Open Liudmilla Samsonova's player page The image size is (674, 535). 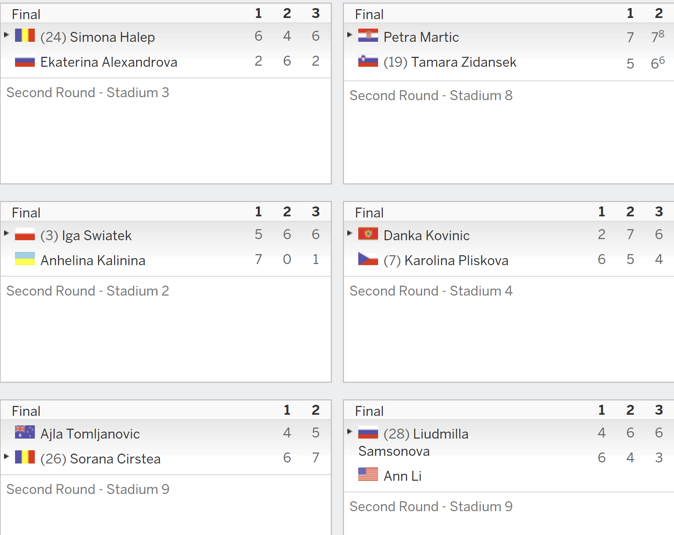point(413,443)
